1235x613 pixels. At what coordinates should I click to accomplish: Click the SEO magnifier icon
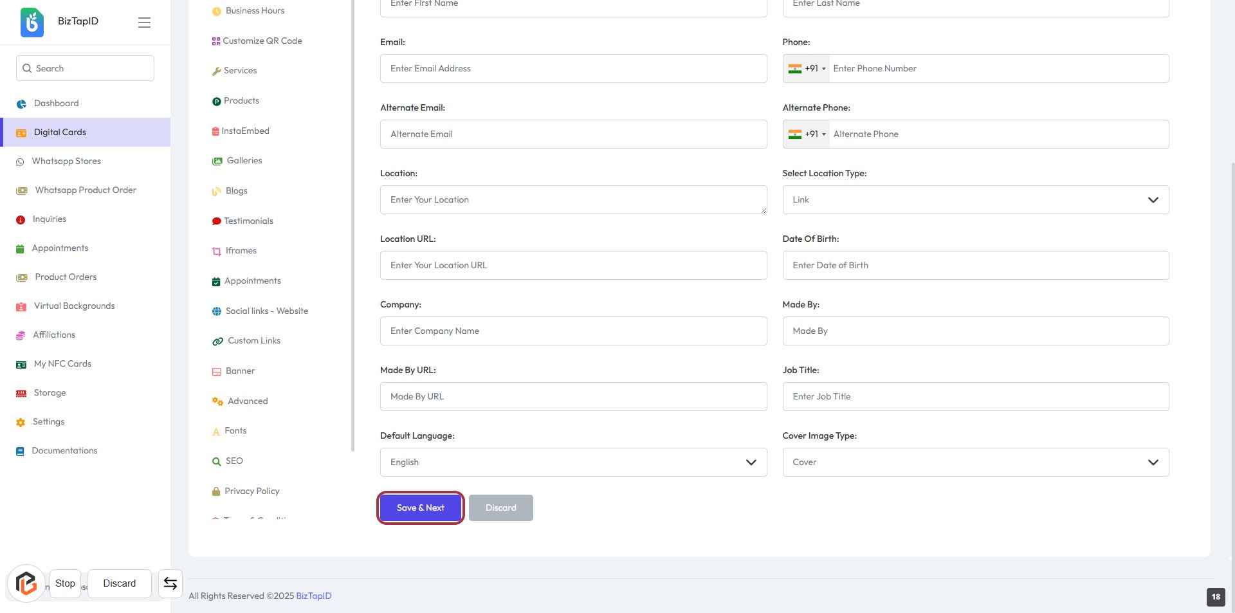pyautogui.click(x=217, y=461)
